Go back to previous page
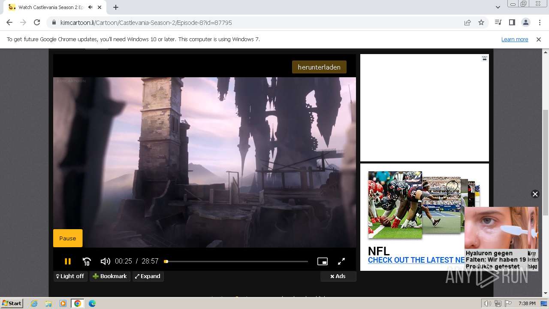 click(x=9, y=22)
